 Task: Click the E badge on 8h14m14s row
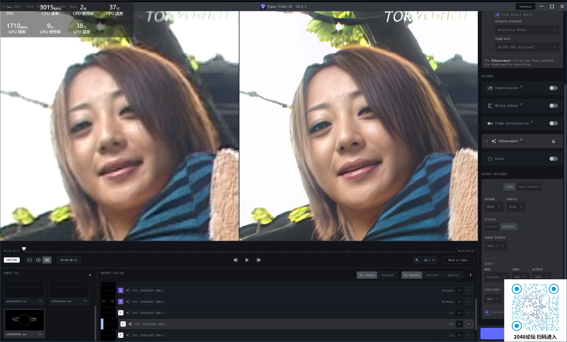point(121,302)
